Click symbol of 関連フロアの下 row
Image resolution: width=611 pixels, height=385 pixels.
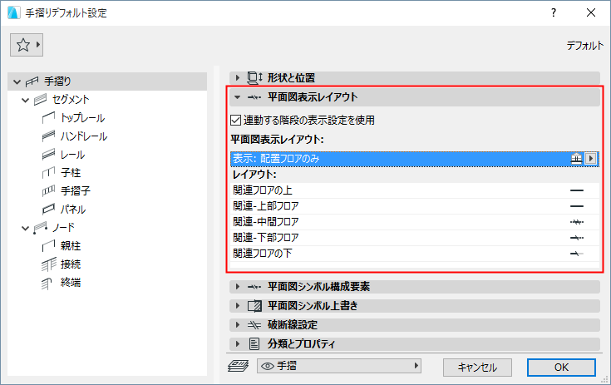577,254
